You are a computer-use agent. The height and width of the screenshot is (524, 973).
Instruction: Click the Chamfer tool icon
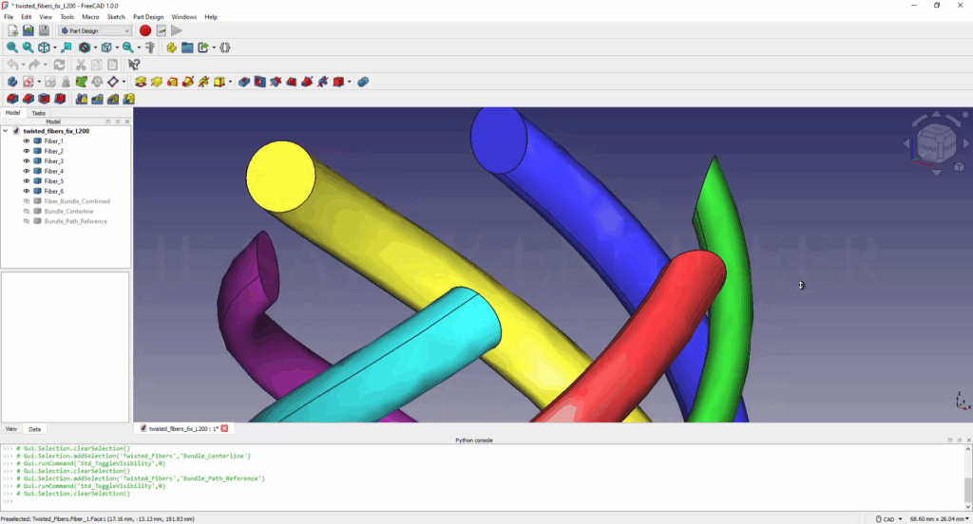[28, 99]
